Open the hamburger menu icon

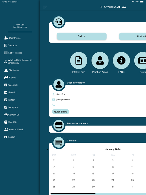[45, 7]
